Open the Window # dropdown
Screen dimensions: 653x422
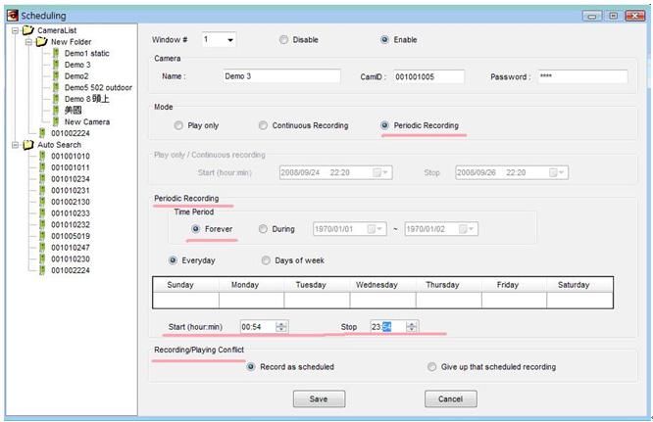pos(229,40)
